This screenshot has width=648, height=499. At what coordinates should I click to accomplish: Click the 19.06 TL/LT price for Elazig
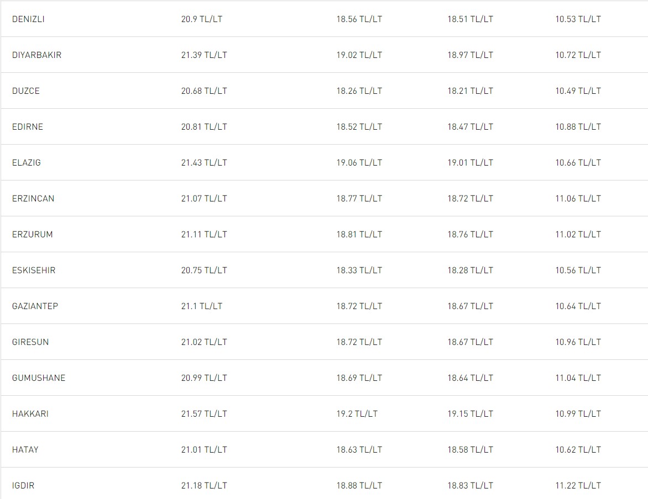pos(359,163)
